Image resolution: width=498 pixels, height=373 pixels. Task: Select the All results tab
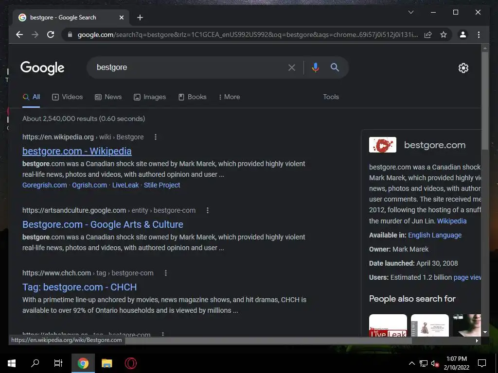(x=31, y=97)
